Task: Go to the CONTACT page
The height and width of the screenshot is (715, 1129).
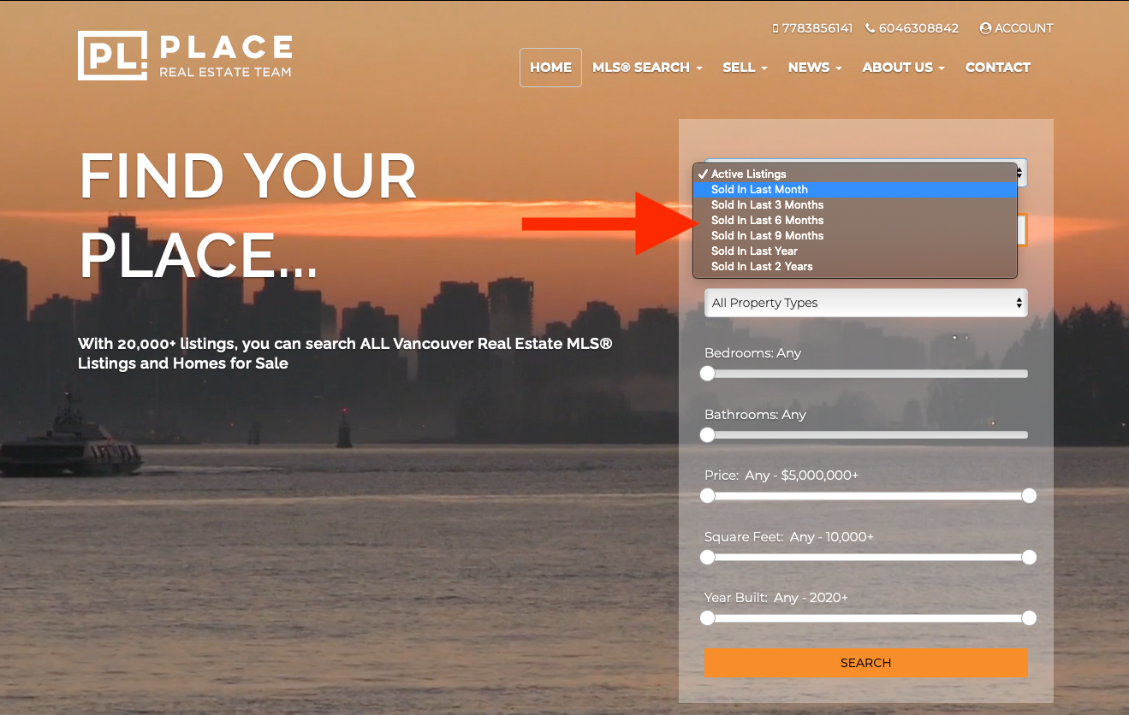Action: 998,68
